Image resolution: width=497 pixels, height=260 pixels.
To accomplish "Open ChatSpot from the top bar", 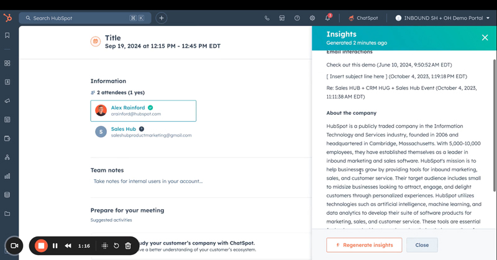I will (x=363, y=18).
